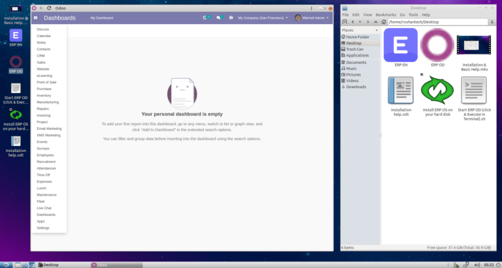Click Install ERP OS shortcut on the desktop

(16, 114)
